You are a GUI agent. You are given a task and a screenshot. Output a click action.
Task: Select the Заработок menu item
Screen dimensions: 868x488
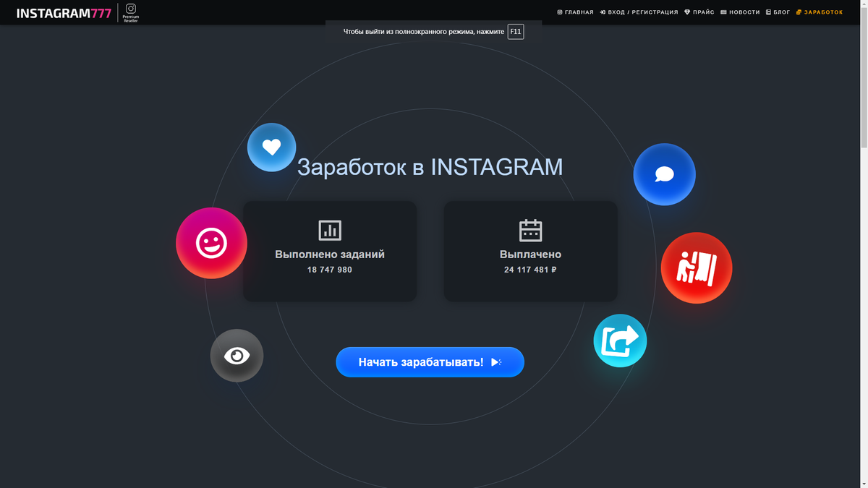pyautogui.click(x=820, y=12)
